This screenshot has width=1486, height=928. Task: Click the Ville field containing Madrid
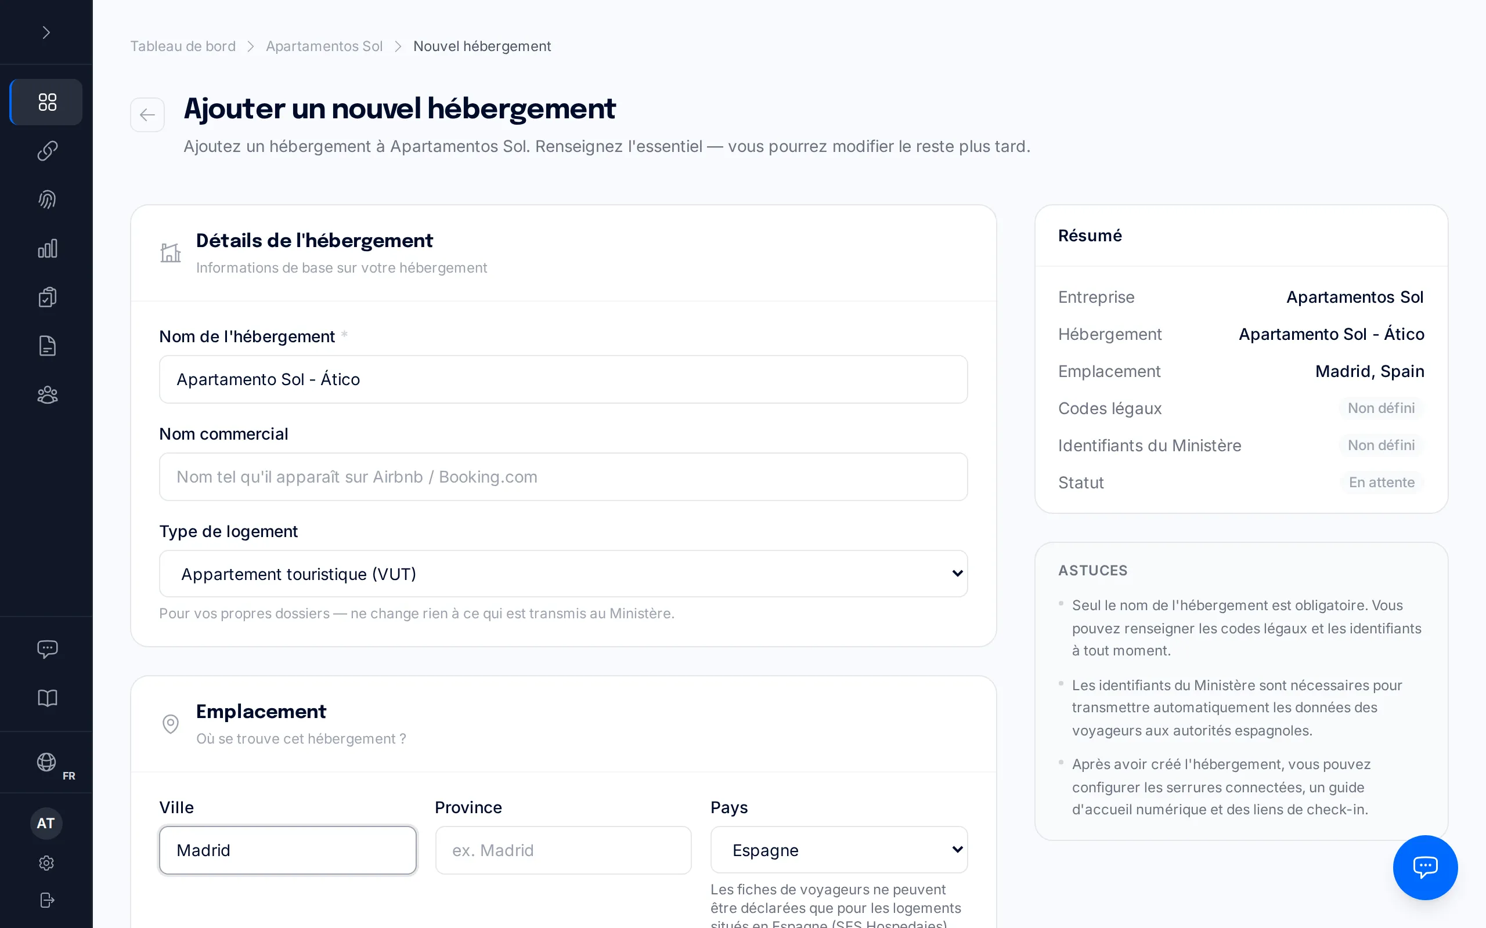[287, 850]
